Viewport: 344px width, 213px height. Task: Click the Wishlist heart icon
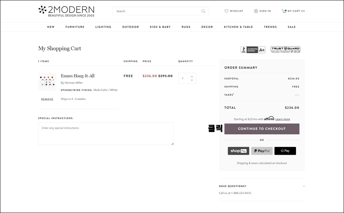pyautogui.click(x=226, y=11)
